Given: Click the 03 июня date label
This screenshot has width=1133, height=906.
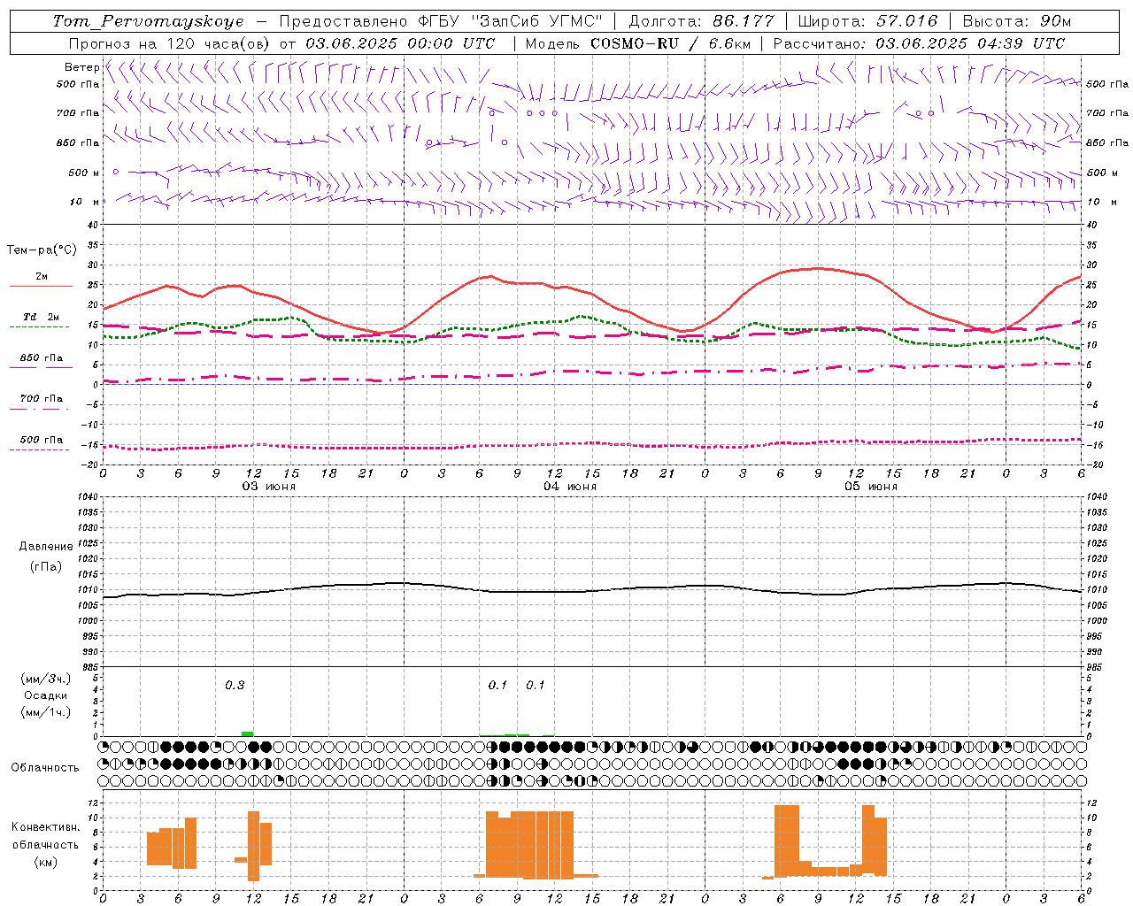Looking at the screenshot, I should [269, 487].
